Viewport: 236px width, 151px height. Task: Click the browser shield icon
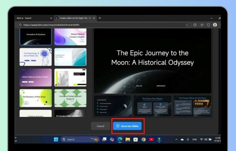[x=208, y=25]
